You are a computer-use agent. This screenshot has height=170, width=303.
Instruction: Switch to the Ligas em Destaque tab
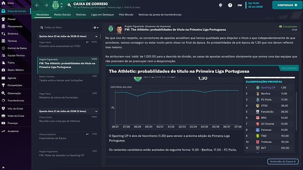point(102,14)
